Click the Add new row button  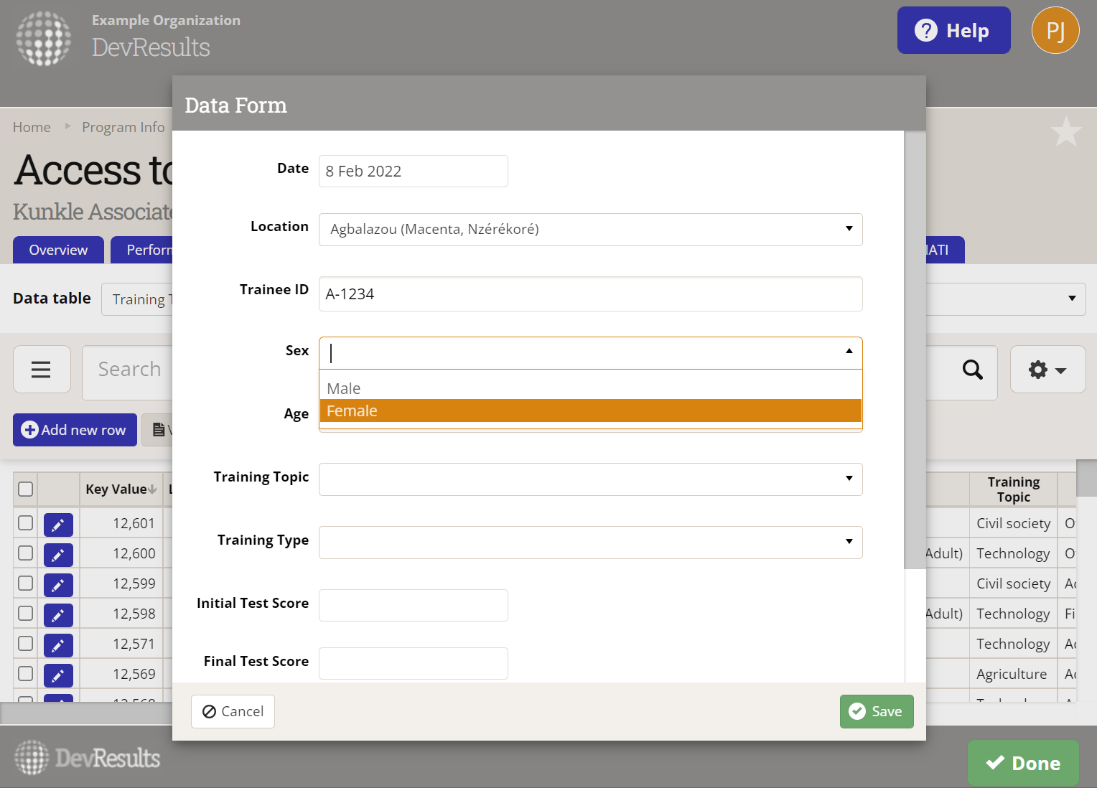(75, 430)
